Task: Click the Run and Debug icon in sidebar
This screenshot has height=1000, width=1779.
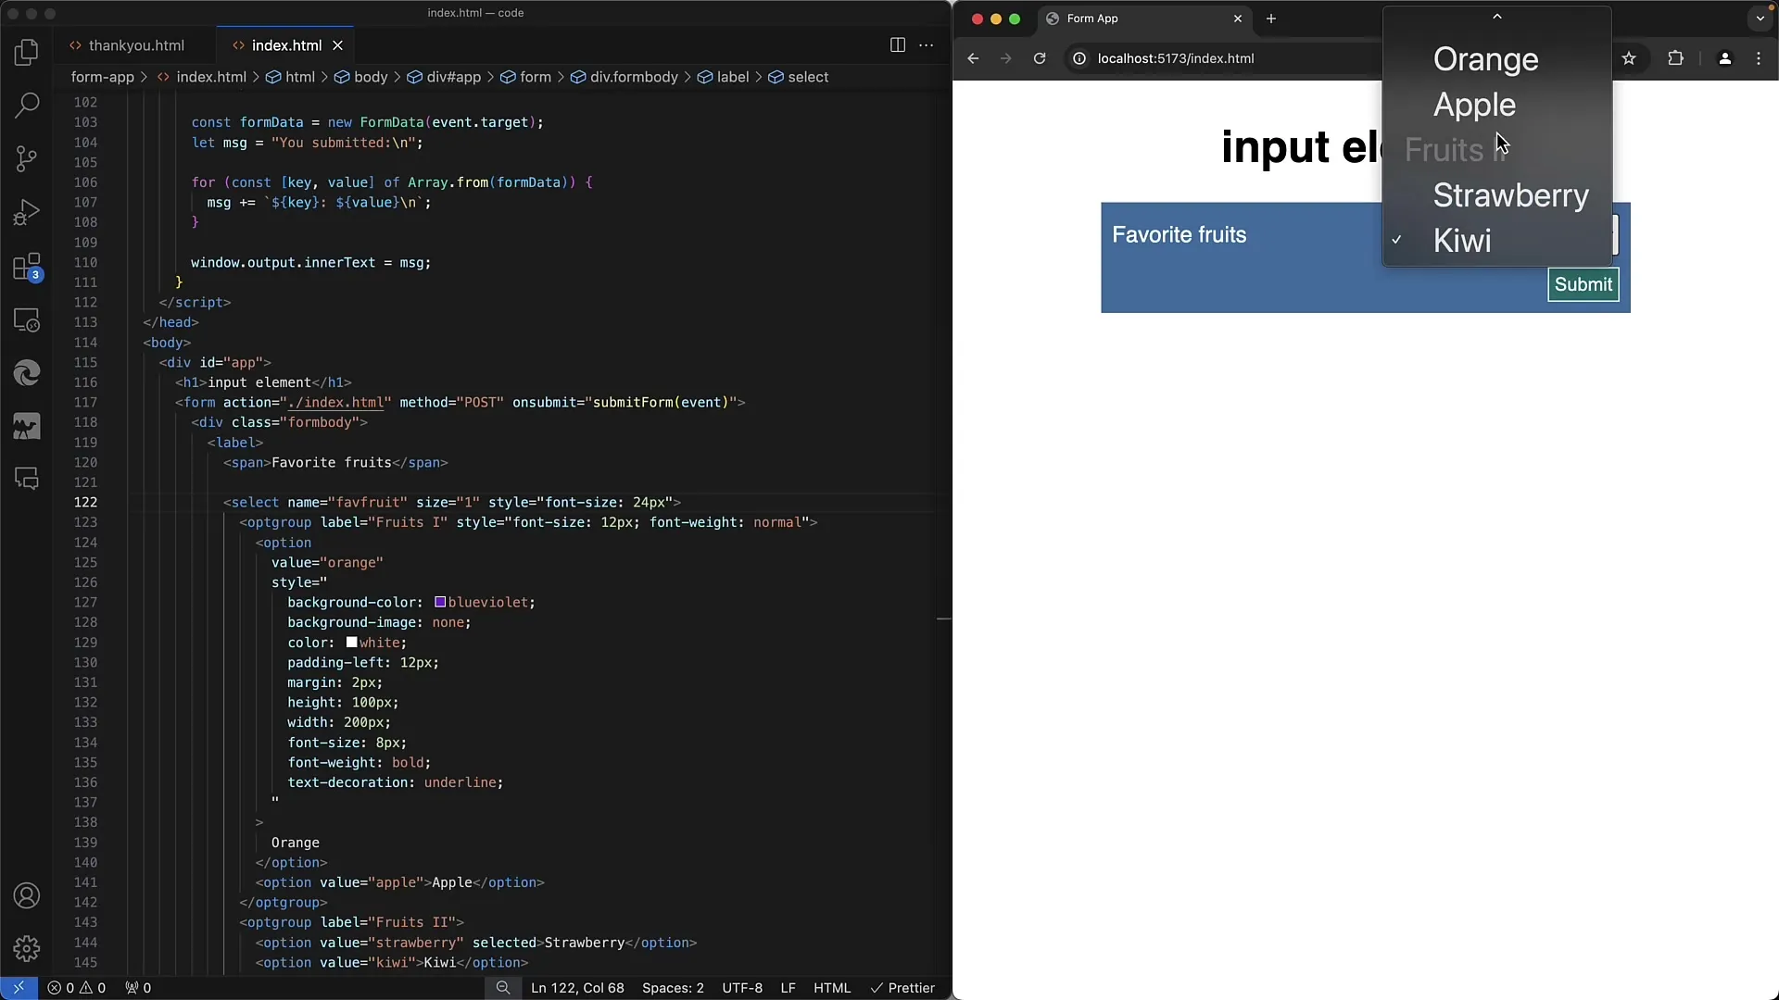Action: coord(27,212)
